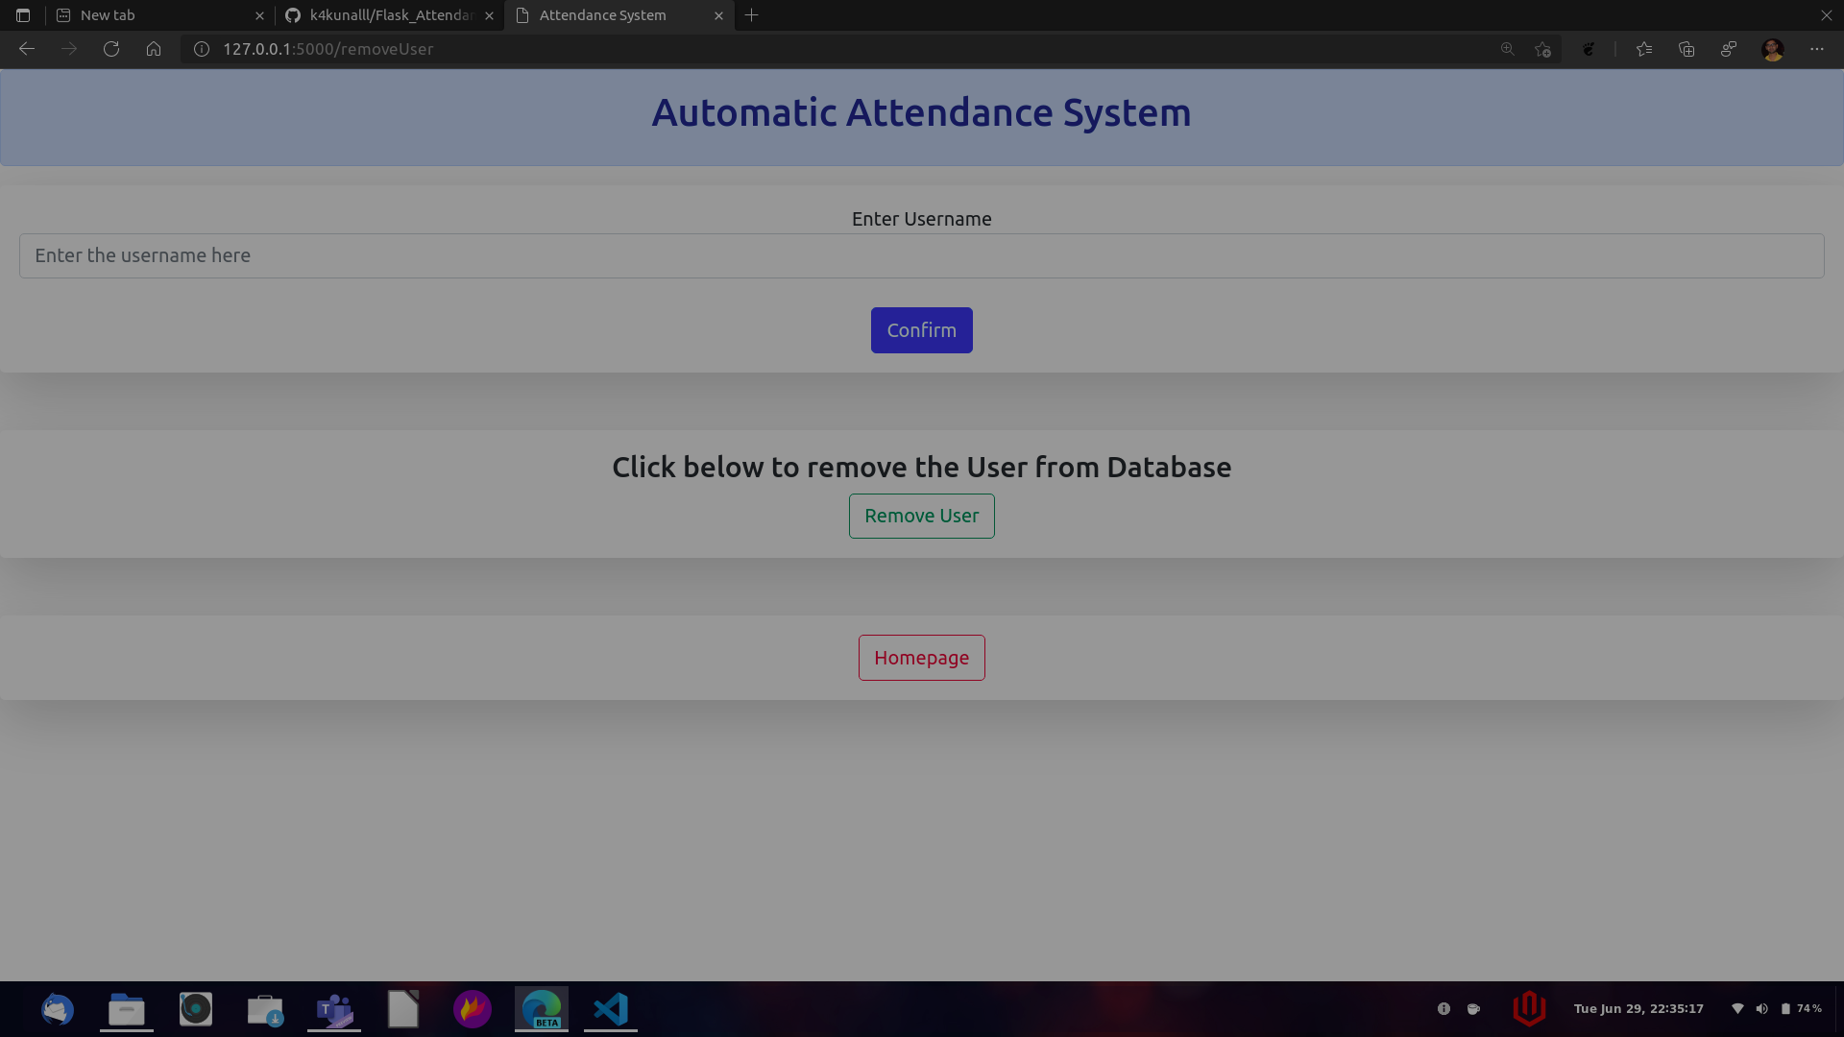Switch to the GitHub Flask_Attendance tab
The width and height of the screenshot is (1844, 1037).
pos(384,14)
